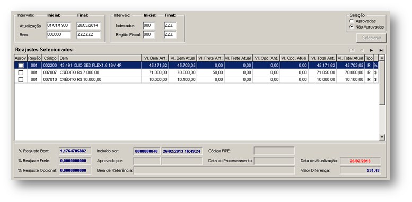412x202 pixels.
Task: Click the Bem column header
Action: (100, 58)
